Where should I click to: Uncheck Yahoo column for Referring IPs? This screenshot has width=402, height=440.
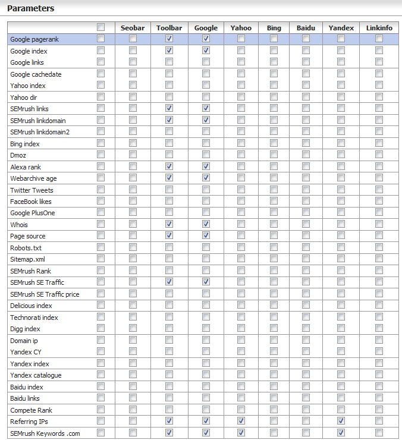tap(241, 420)
